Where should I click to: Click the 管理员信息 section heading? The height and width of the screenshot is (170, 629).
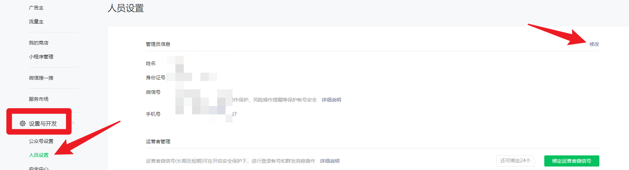(158, 44)
